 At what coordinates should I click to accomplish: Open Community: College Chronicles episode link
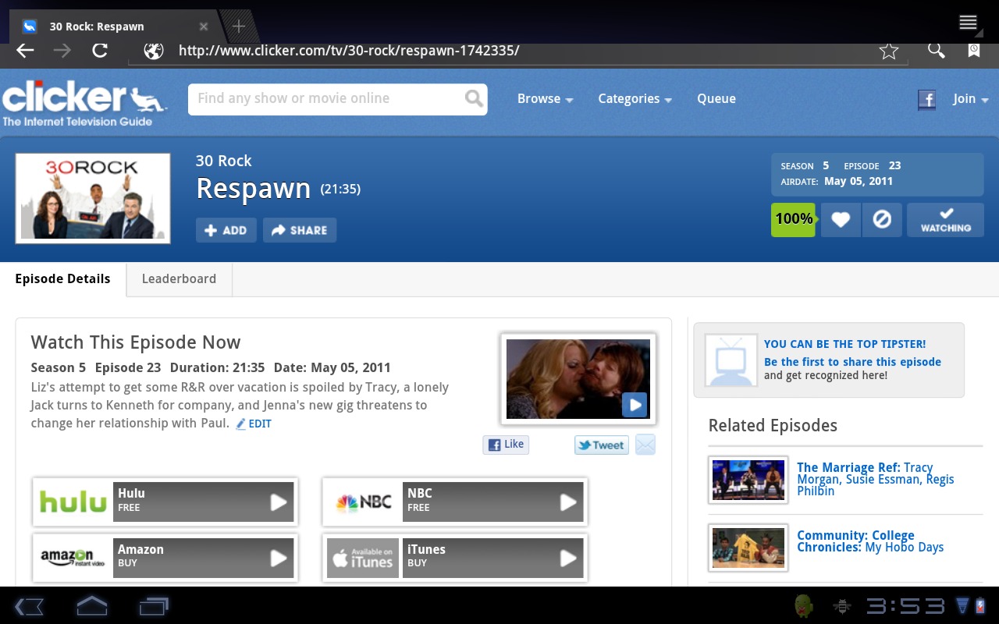(870, 541)
